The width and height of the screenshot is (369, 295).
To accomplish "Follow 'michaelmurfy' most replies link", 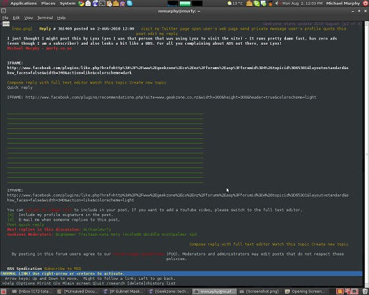I will 97,229.
